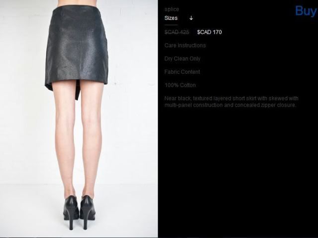Click the underline divider below Sizes
Image resolution: width=318 pixels, height=238 pixels.
(171, 25)
